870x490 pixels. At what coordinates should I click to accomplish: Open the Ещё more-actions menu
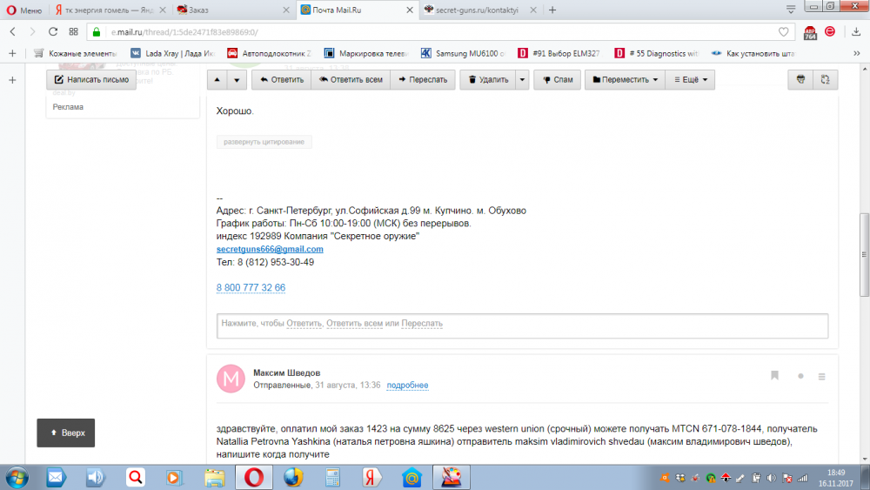[690, 79]
